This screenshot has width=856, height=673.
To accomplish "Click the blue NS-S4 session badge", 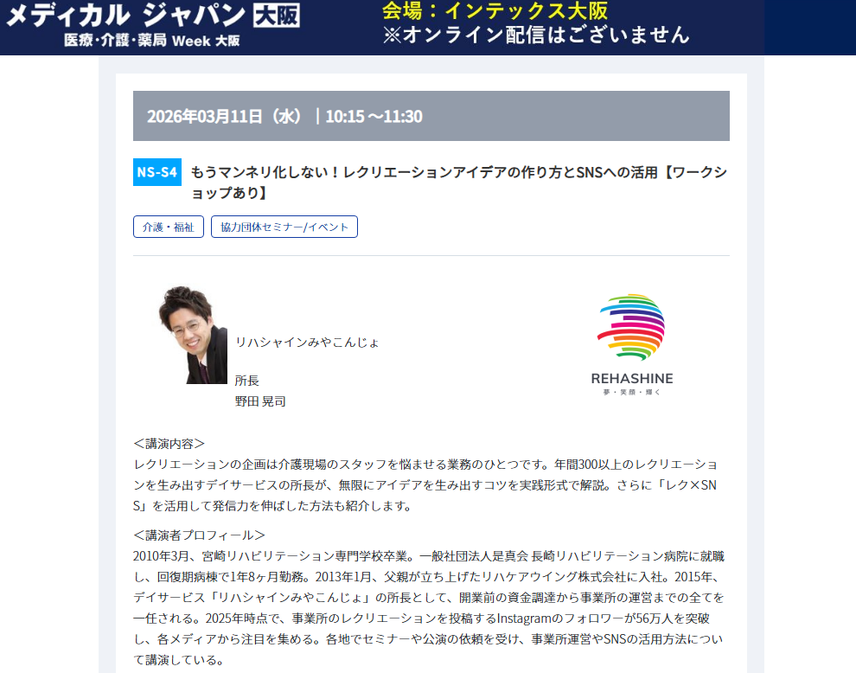I will point(157,172).
